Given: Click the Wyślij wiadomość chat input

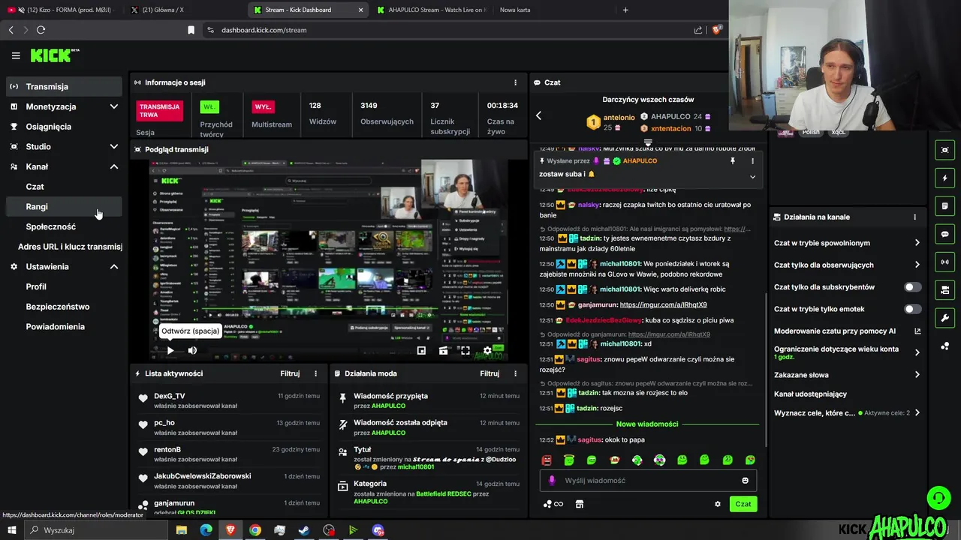Looking at the screenshot, I should pos(649,481).
